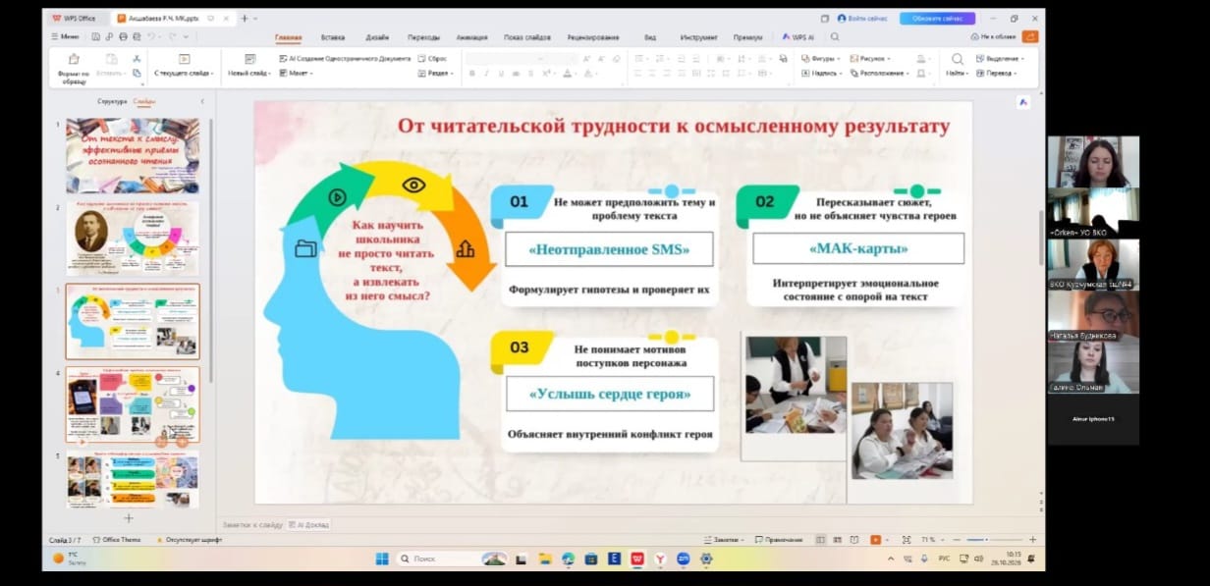Open the Главная ribbon tab
Screen dimensions: 1210x586
(x=289, y=37)
